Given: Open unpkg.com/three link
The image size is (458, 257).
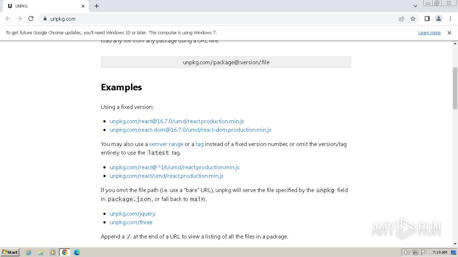Looking at the screenshot, I should (131, 222).
